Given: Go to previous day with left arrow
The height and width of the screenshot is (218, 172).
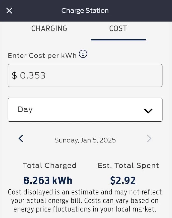Looking at the screenshot, I should pos(21,138).
